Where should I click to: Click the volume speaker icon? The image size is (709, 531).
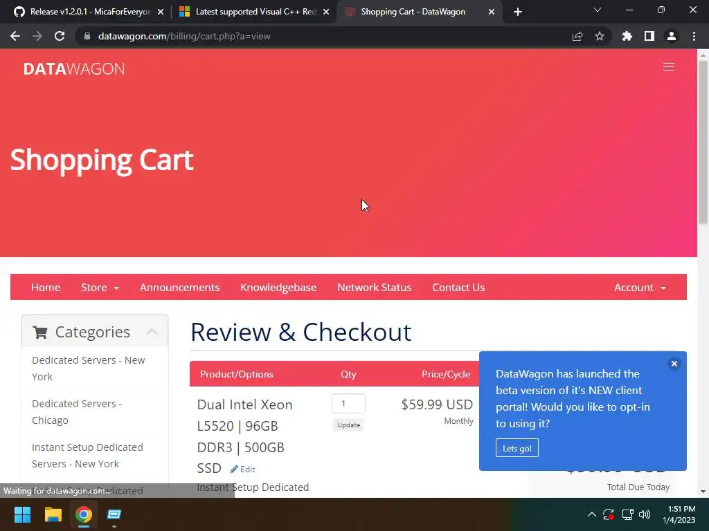[x=645, y=514]
